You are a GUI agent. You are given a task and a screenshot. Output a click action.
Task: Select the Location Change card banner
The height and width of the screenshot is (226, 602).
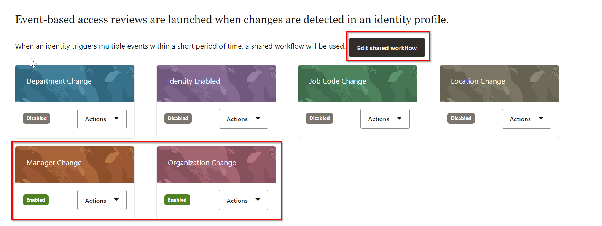[x=499, y=83]
